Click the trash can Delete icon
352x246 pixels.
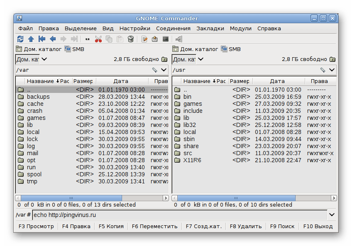(131, 39)
